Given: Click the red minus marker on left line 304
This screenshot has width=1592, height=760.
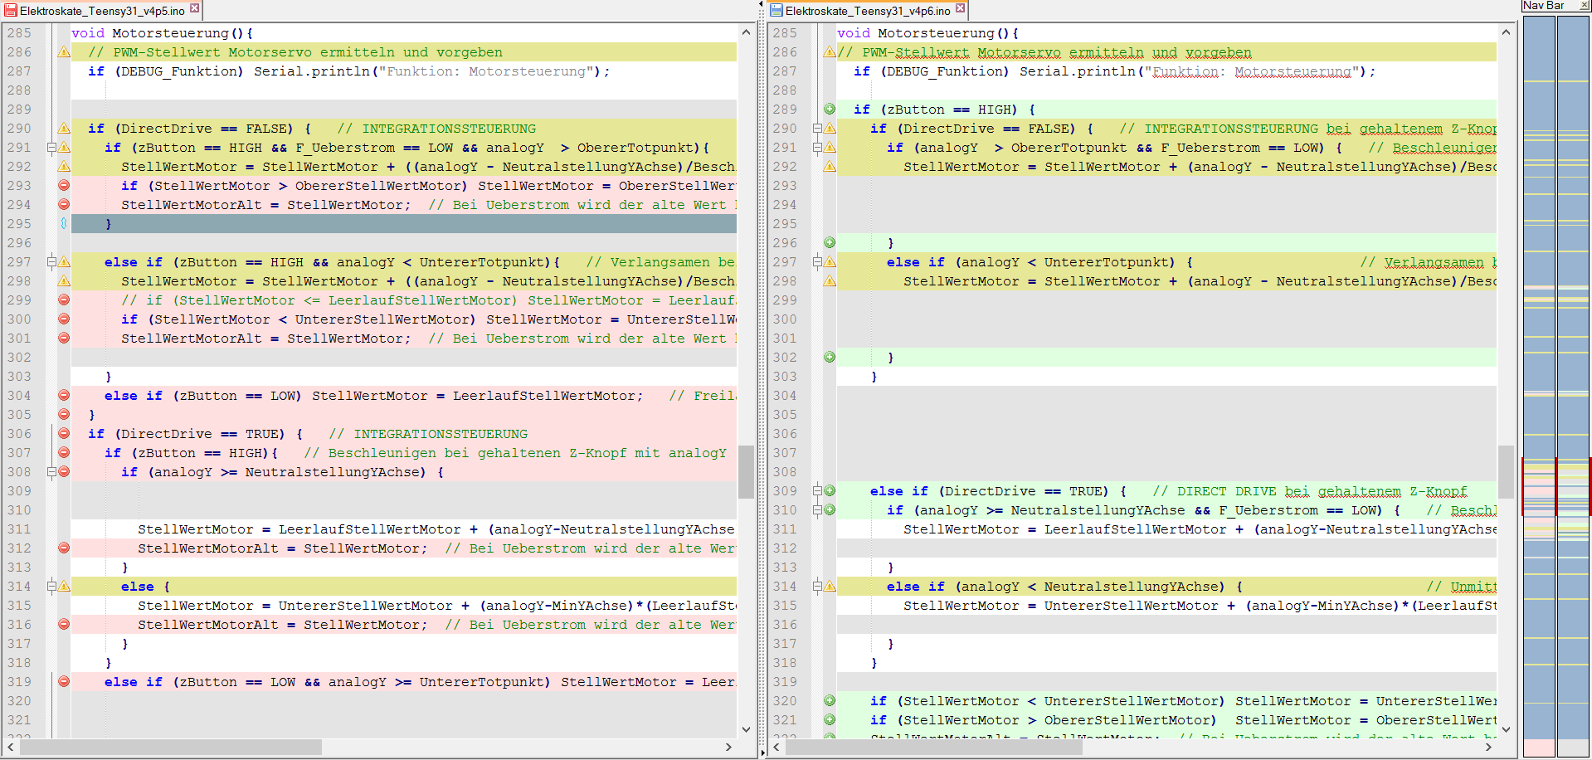Looking at the screenshot, I should coord(64,395).
